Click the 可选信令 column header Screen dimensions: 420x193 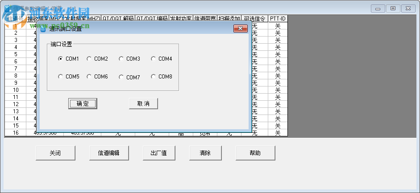pos(255,19)
